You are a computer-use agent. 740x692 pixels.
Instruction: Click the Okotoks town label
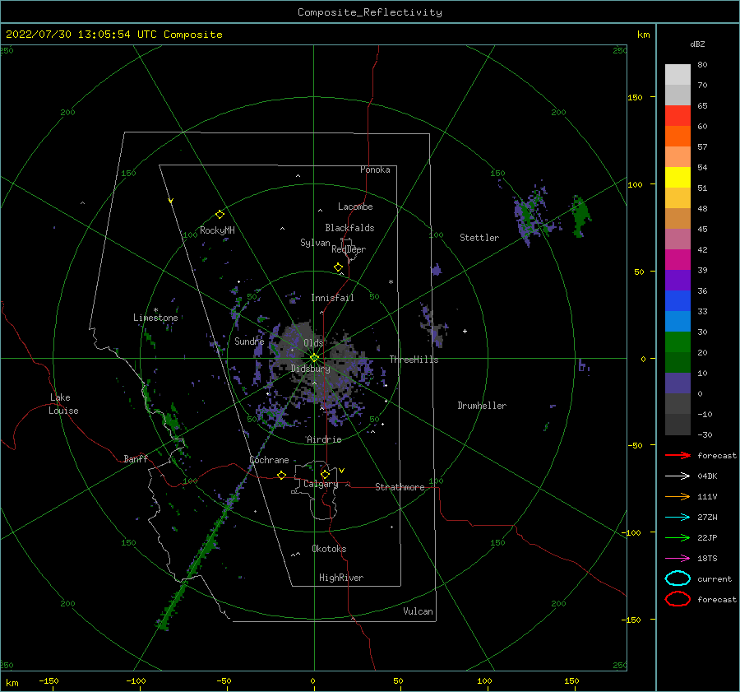click(x=329, y=549)
